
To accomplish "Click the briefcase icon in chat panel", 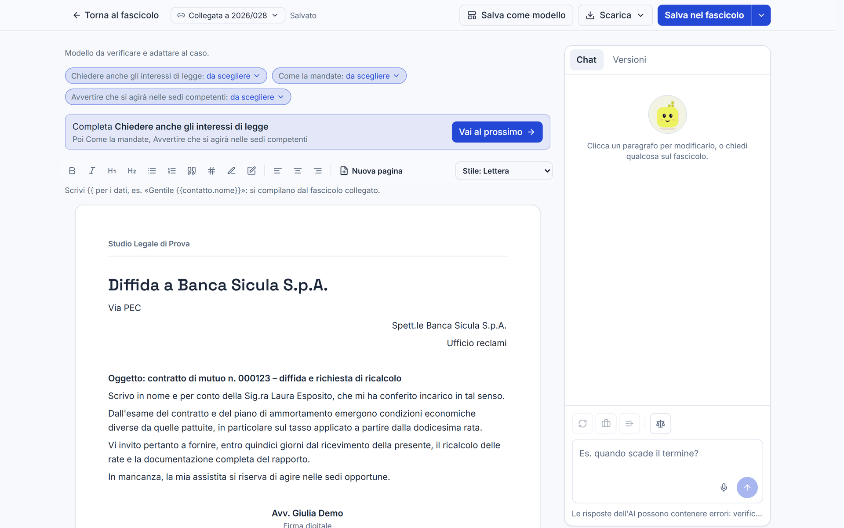I will pos(606,424).
